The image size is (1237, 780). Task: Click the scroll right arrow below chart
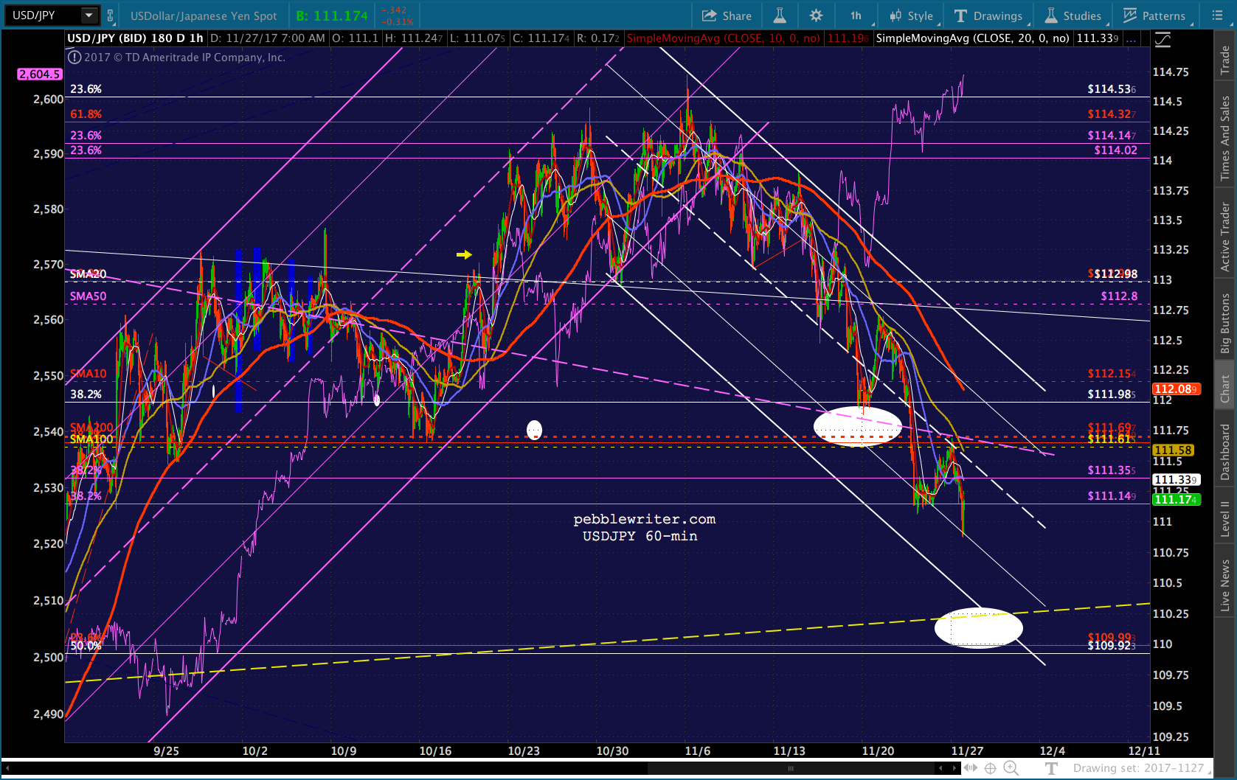[954, 768]
